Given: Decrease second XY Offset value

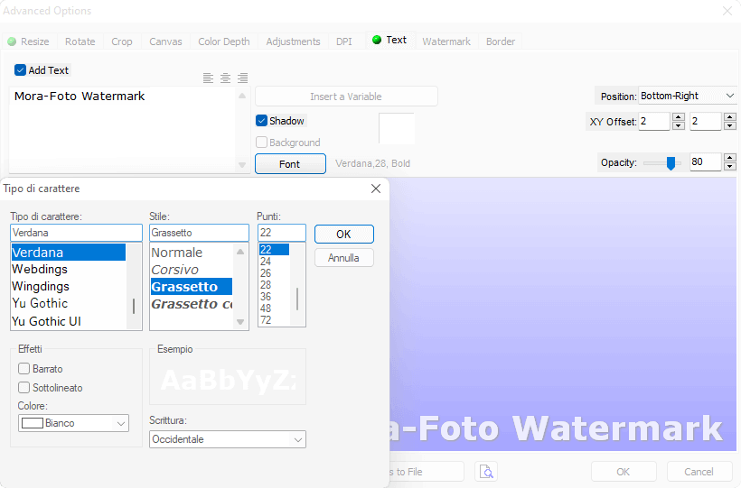Looking at the screenshot, I should (730, 125).
